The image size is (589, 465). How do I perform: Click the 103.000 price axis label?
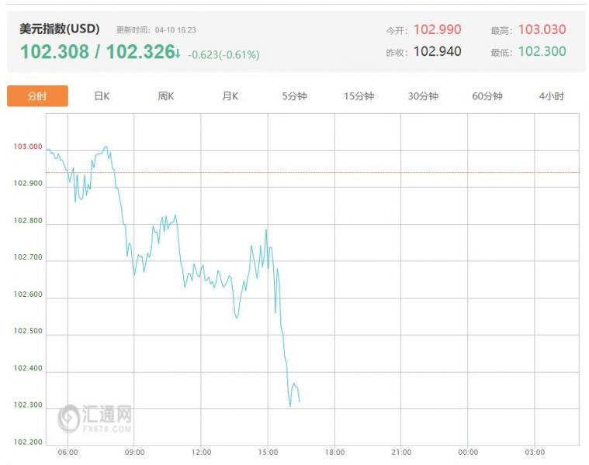(27, 146)
